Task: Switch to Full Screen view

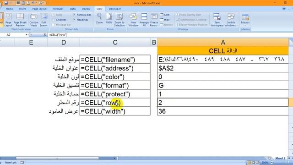Action: [43, 20]
